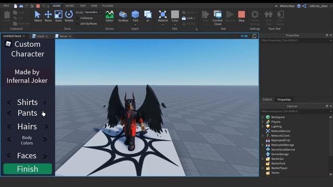Choose the Scale tool
This screenshot has height=187, width=333.
coord(58,16)
